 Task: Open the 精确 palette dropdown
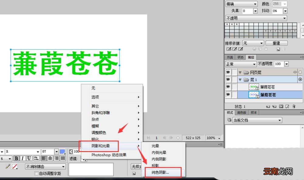point(241,4)
